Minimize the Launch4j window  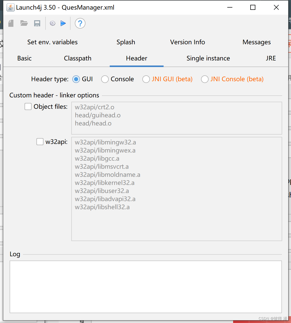pyautogui.click(x=230, y=7)
